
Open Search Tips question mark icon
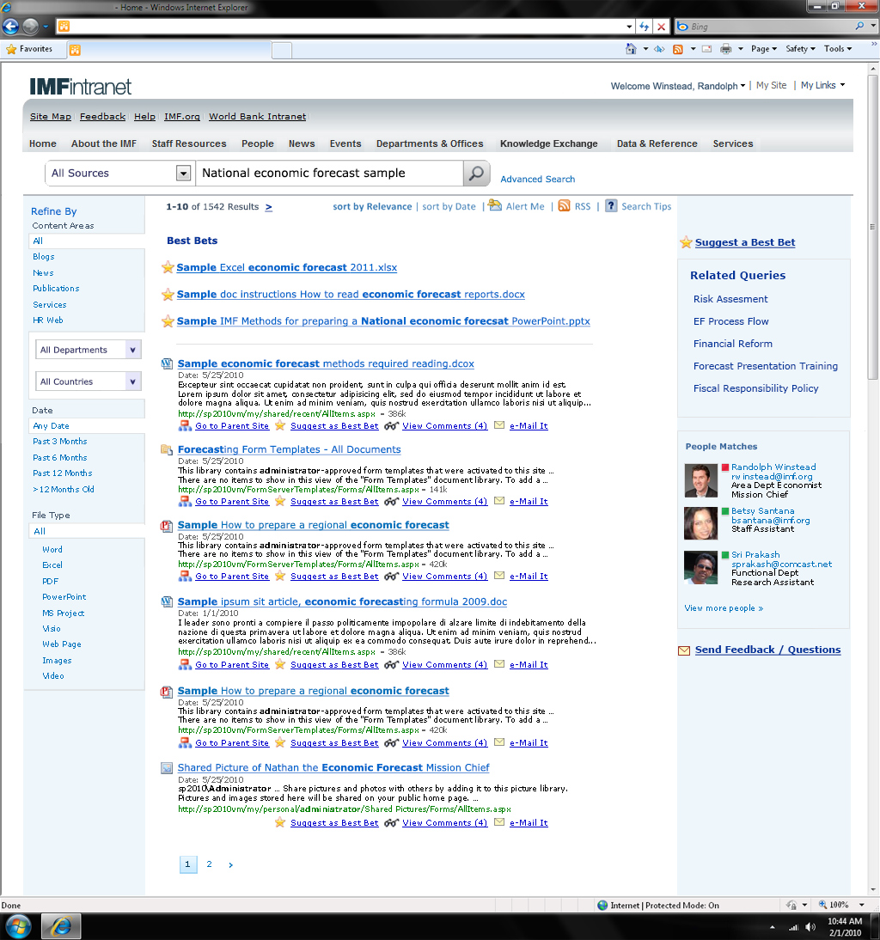coord(611,206)
